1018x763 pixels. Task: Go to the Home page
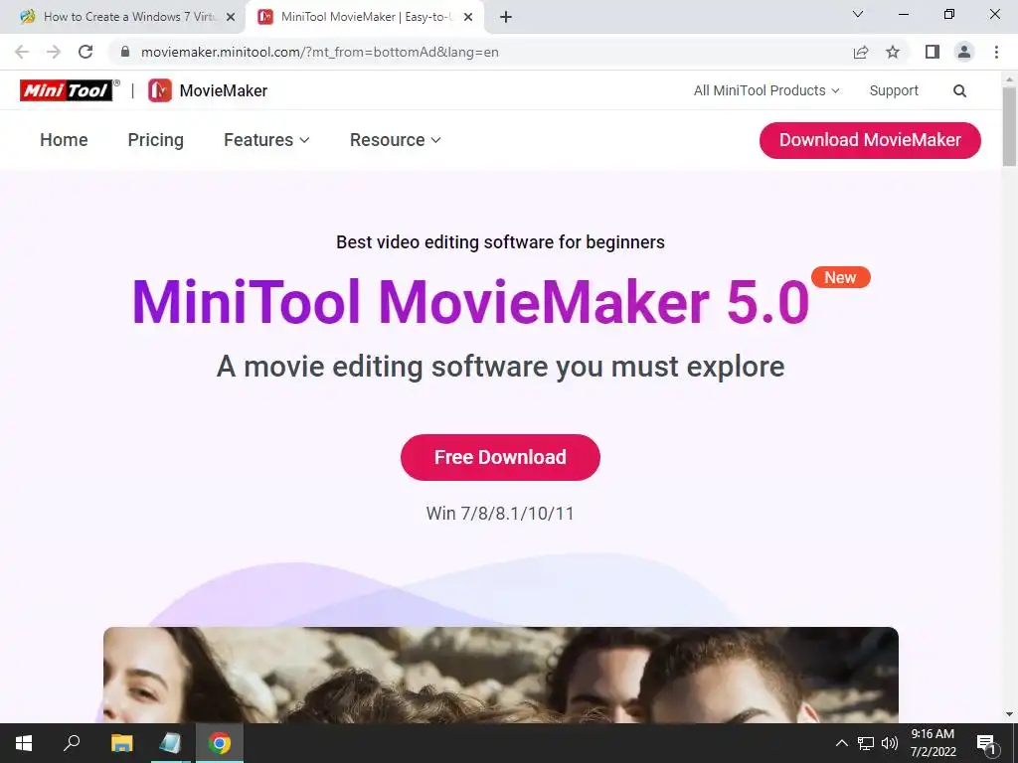tap(64, 140)
